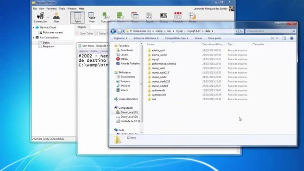Select the edenia_auth folder

click(x=158, y=50)
